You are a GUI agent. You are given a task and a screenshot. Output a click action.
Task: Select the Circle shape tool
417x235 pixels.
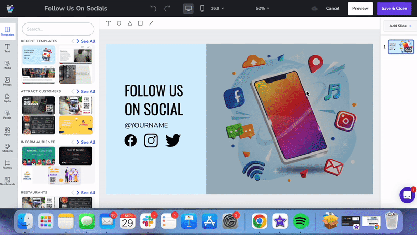tap(119, 23)
